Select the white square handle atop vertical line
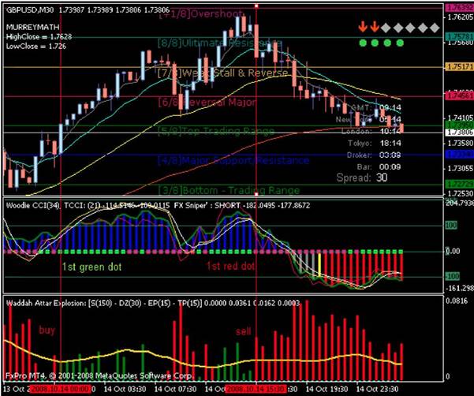 pos(256,6)
